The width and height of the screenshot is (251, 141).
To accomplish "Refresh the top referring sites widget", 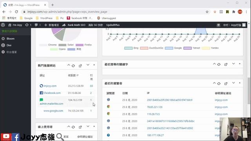I will pyautogui.click(x=73, y=66).
